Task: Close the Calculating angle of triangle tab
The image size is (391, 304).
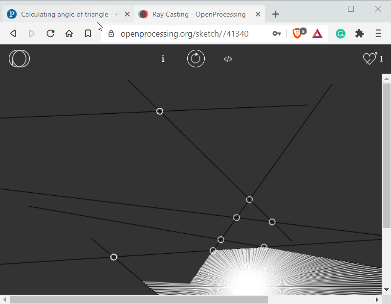Action: tap(127, 14)
